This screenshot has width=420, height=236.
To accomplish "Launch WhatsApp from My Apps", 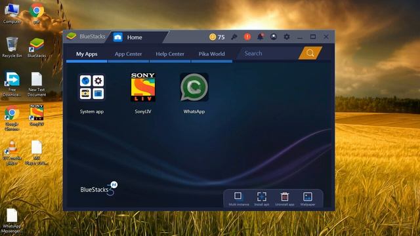I will pos(194,87).
